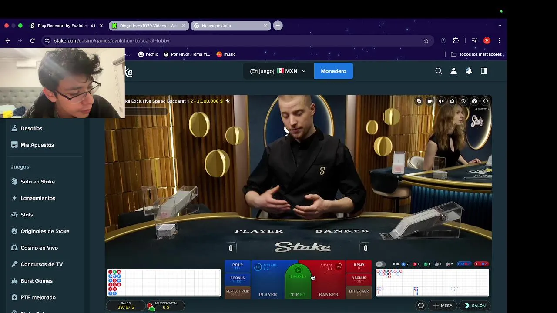Screen dimensions: 557x313
Task: Open Originales de Stake category
Action: (45, 231)
